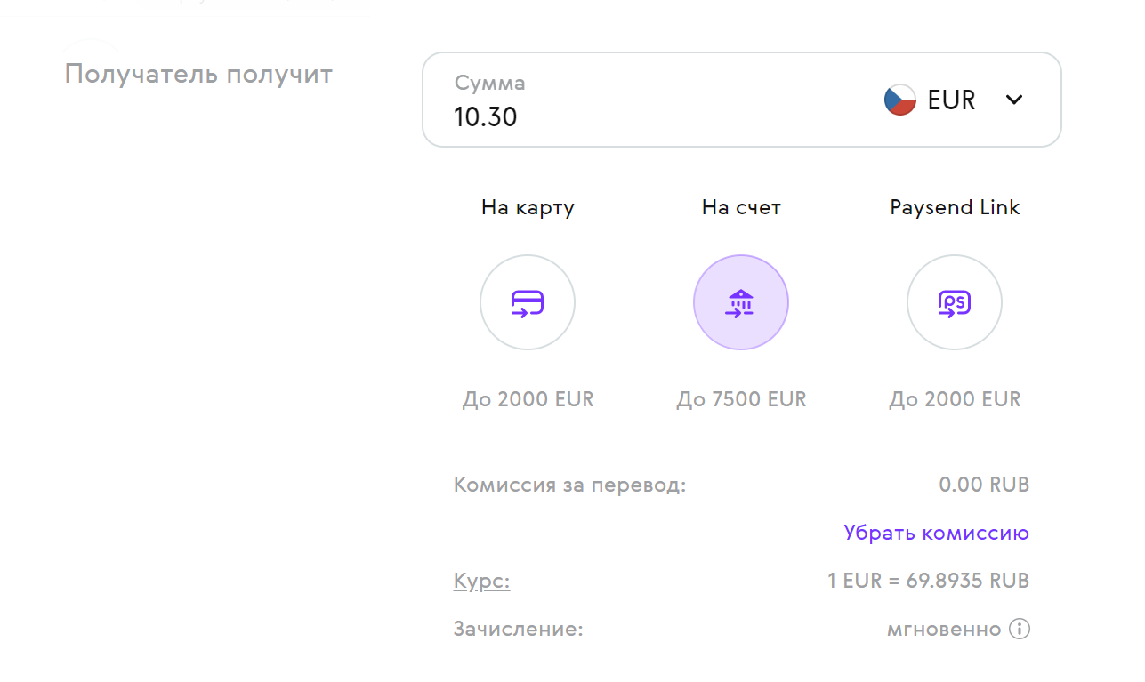Image resolution: width=1145 pixels, height=682 pixels.
Task: Open the EUR currency selector
Action: click(x=951, y=100)
